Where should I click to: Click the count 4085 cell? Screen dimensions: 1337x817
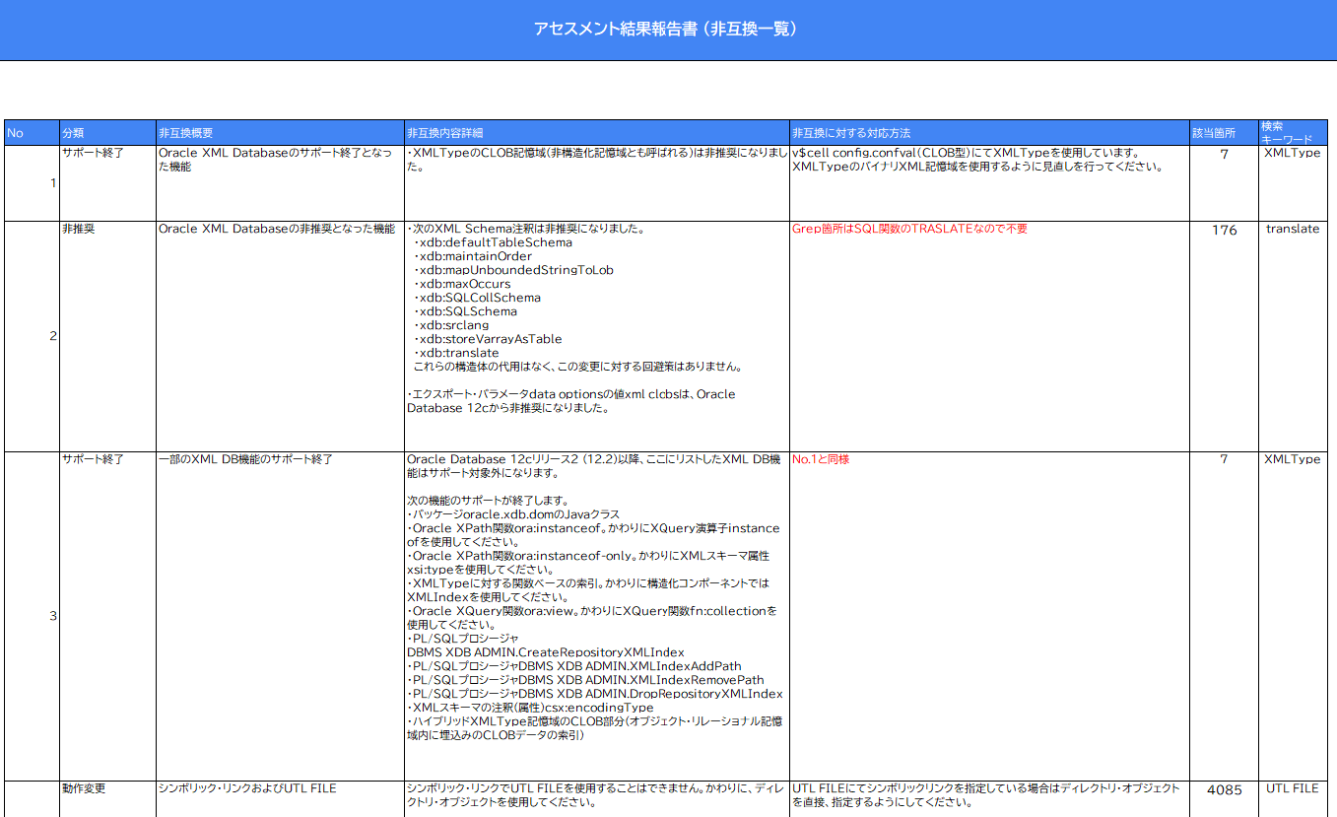(1223, 790)
